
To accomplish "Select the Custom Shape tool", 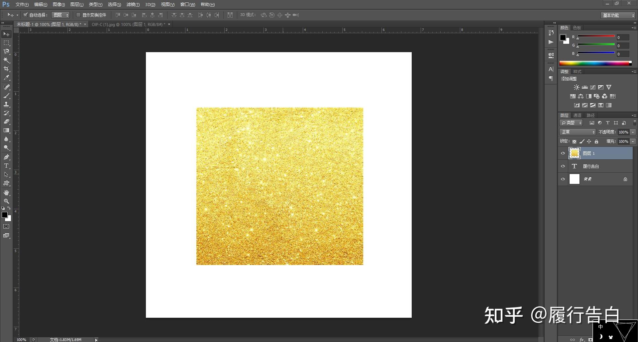I will coord(6,183).
